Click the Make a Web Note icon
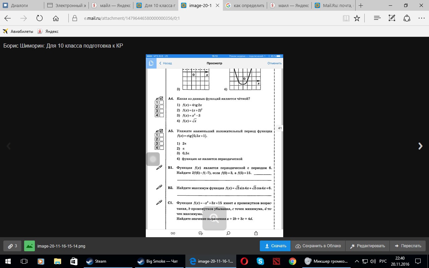This screenshot has width=429, height=268. [x=392, y=18]
